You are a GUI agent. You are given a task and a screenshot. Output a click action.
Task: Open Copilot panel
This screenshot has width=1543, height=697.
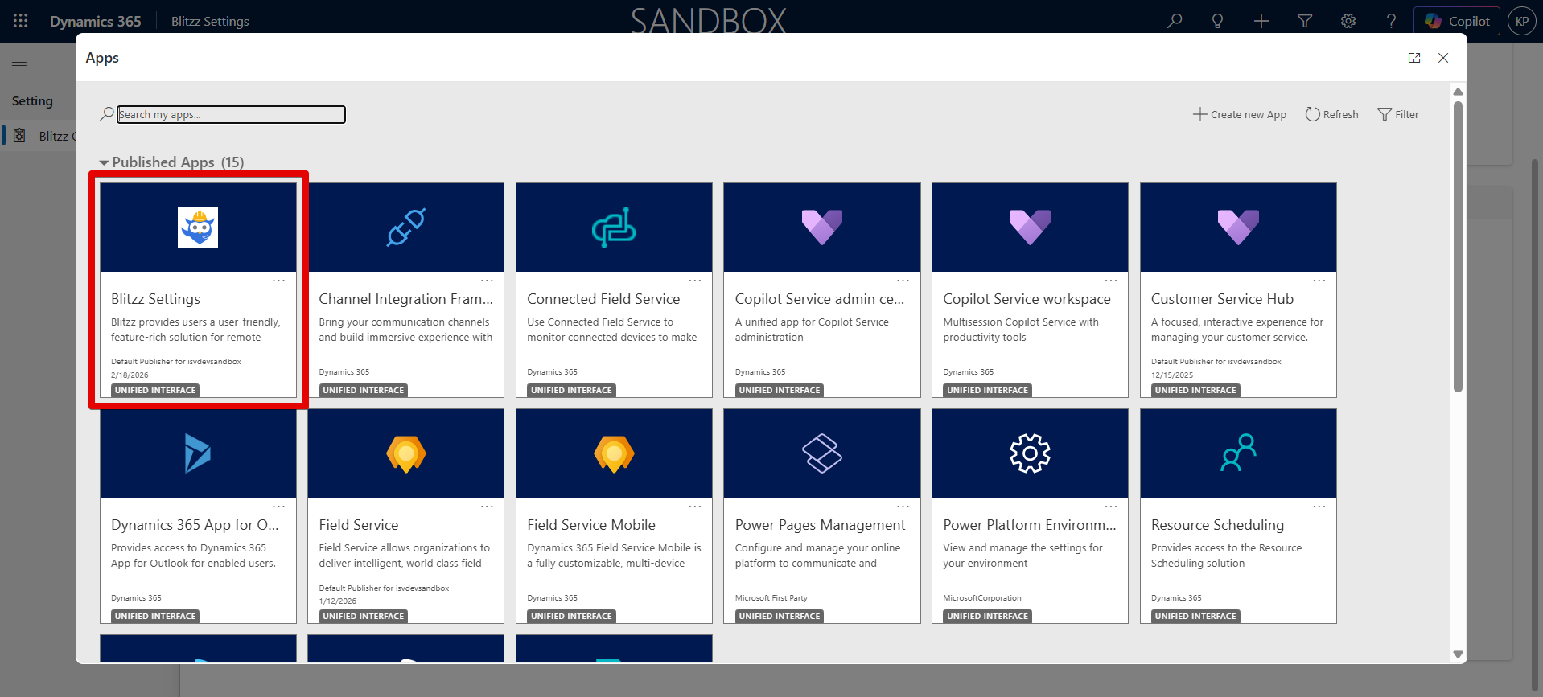click(x=1457, y=21)
